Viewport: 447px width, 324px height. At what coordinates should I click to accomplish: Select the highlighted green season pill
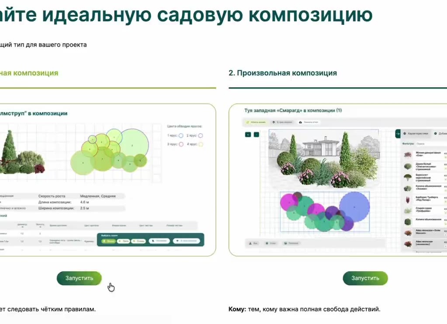pos(108,241)
